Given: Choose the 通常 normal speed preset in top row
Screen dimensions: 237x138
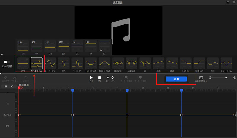Looking at the screenshot, I should [x=64, y=46].
